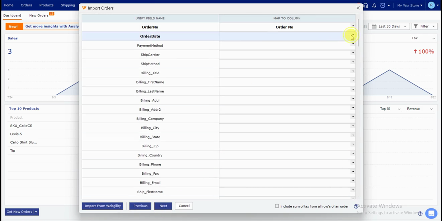Click the dialog's vertical scrollbar thumb
The image size is (442, 221).
(x=358, y=33)
